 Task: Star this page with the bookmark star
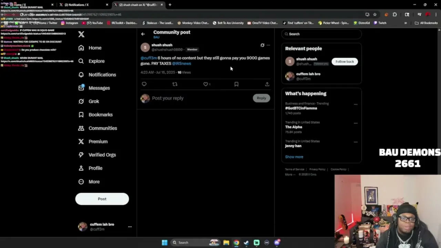pyautogui.click(x=375, y=14)
